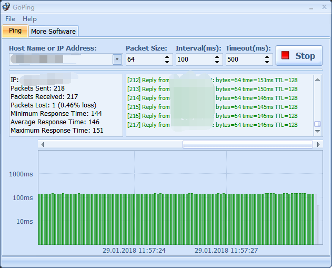This screenshot has width=332, height=268.
Task: Open the Help menu
Action: 29,19
